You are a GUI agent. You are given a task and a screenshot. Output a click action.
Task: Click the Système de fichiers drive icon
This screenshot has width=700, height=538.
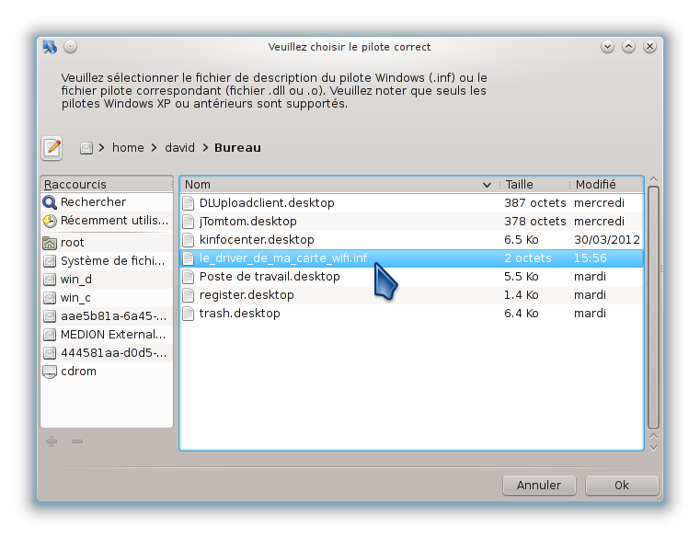coord(50,261)
